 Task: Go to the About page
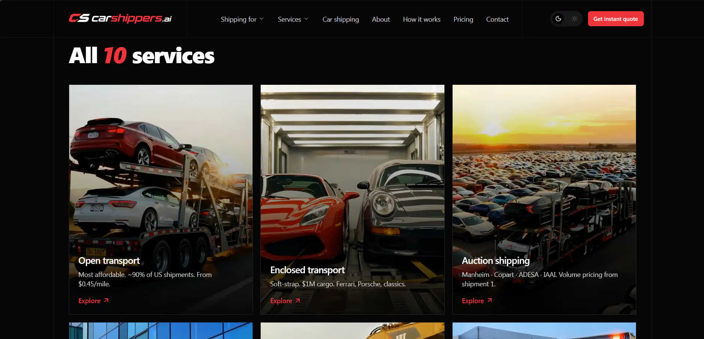pos(381,19)
